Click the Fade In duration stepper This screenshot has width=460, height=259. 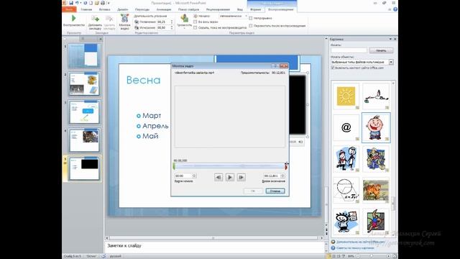coord(172,22)
